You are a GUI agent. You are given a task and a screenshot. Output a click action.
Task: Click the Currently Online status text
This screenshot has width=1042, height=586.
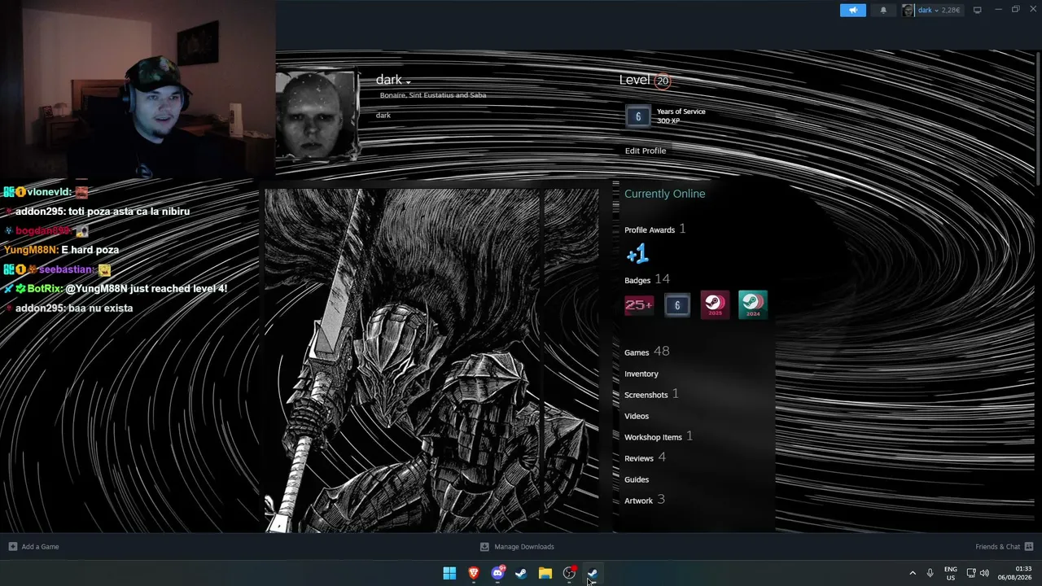665,194
